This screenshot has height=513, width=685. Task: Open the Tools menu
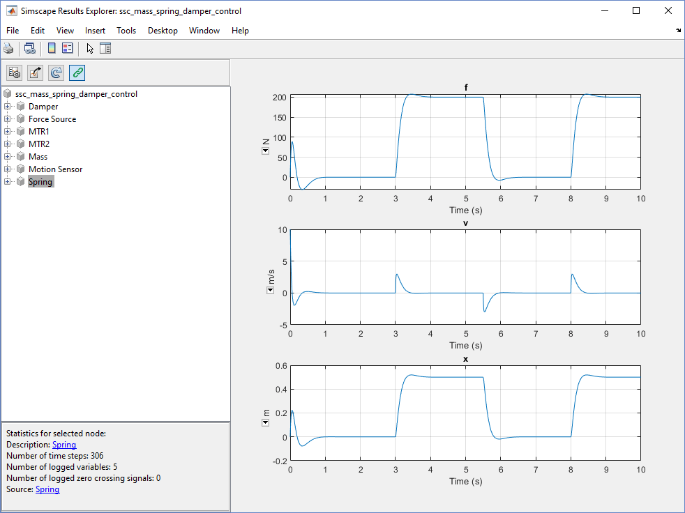point(126,31)
